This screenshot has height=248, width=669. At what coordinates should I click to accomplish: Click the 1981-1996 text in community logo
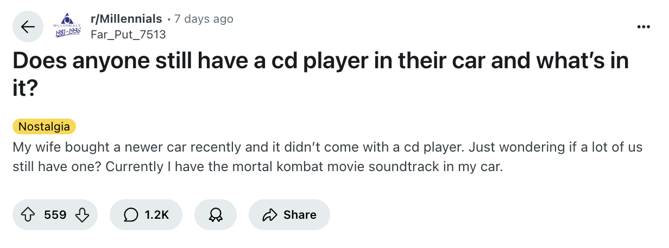pos(67,33)
